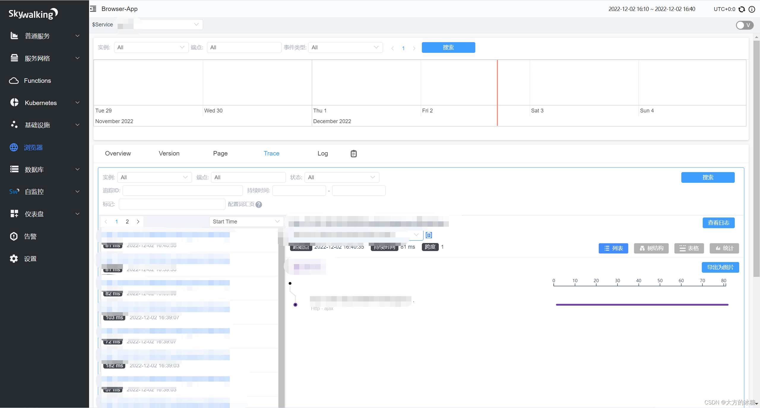The height and width of the screenshot is (408, 760).
Task: Open the Functions cloud menu item
Action: 37,81
